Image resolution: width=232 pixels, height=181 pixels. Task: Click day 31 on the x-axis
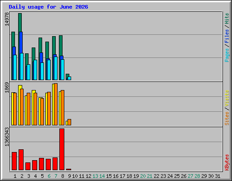217,176
